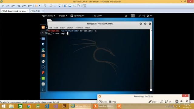Activate the Draw pencil tool in recorder

pyautogui.click(x=152, y=102)
